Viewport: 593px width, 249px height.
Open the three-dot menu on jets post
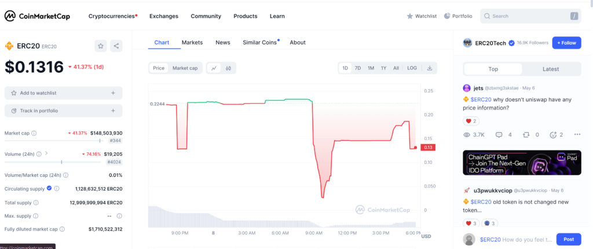(x=577, y=134)
